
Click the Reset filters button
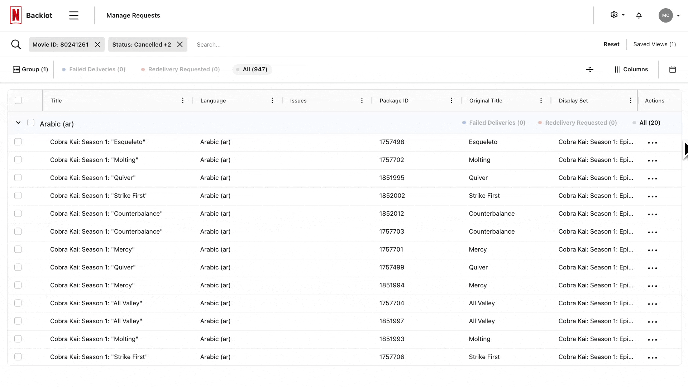pos(611,44)
